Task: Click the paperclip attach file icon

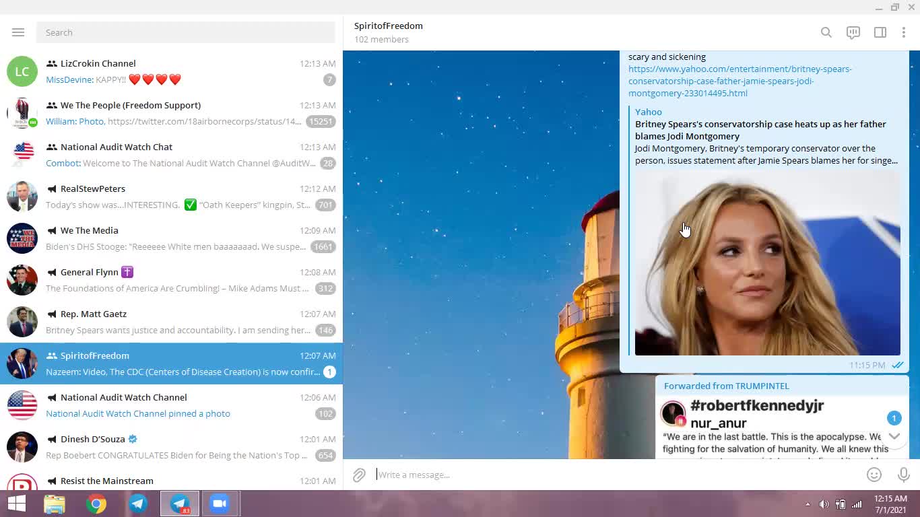Action: coord(359,475)
